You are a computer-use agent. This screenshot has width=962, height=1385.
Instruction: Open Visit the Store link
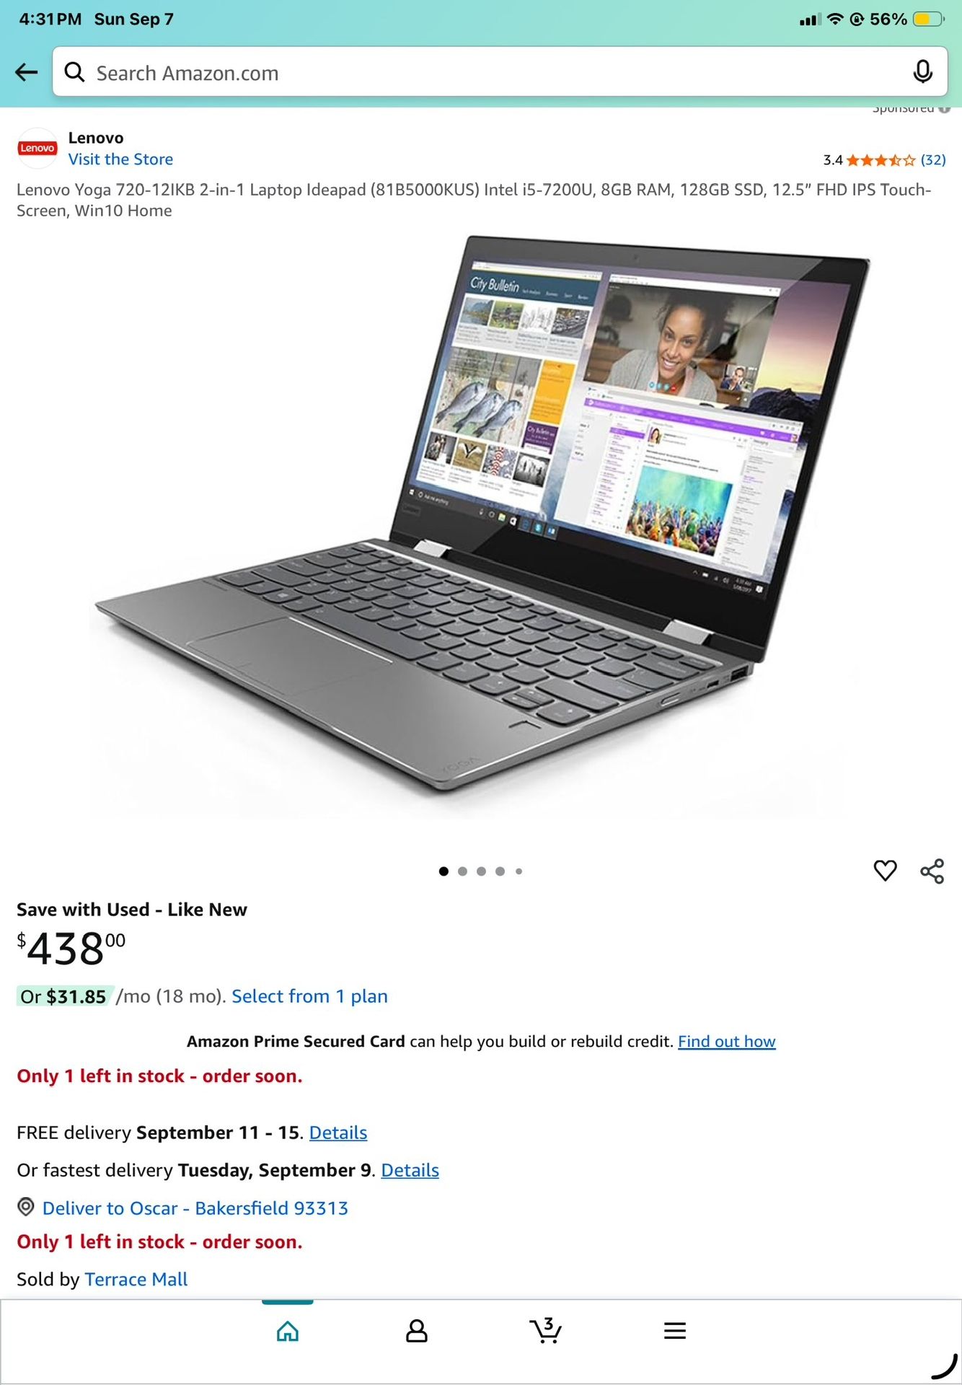click(x=120, y=159)
